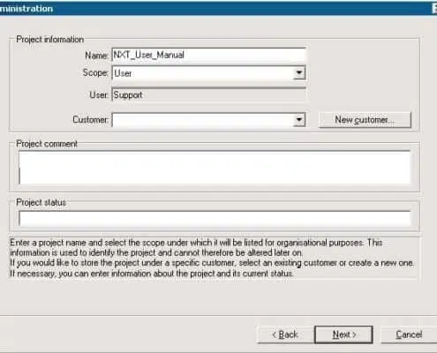
Task: Focus the Project status input field
Action: coord(215,219)
